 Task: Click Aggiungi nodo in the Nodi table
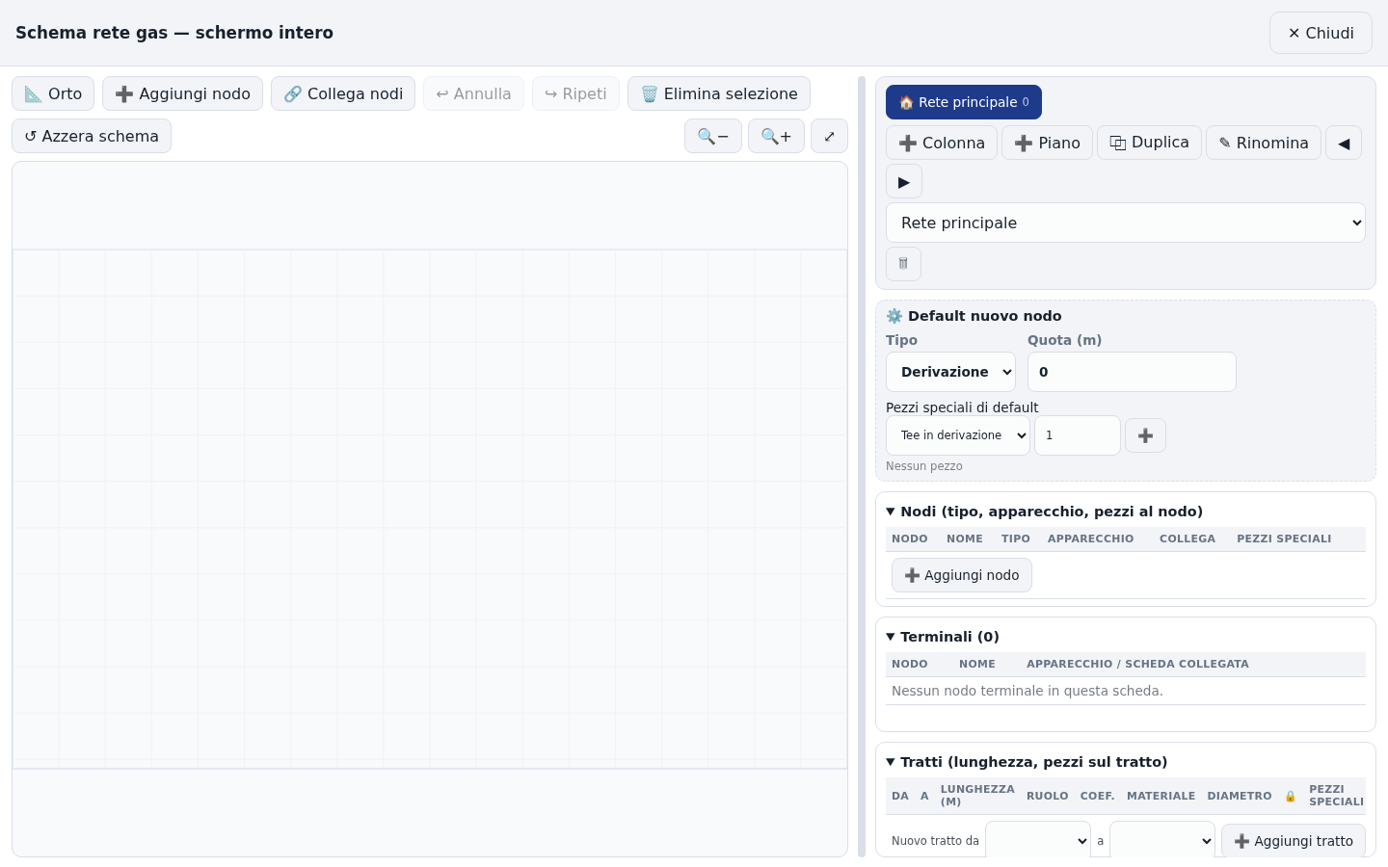(962, 575)
